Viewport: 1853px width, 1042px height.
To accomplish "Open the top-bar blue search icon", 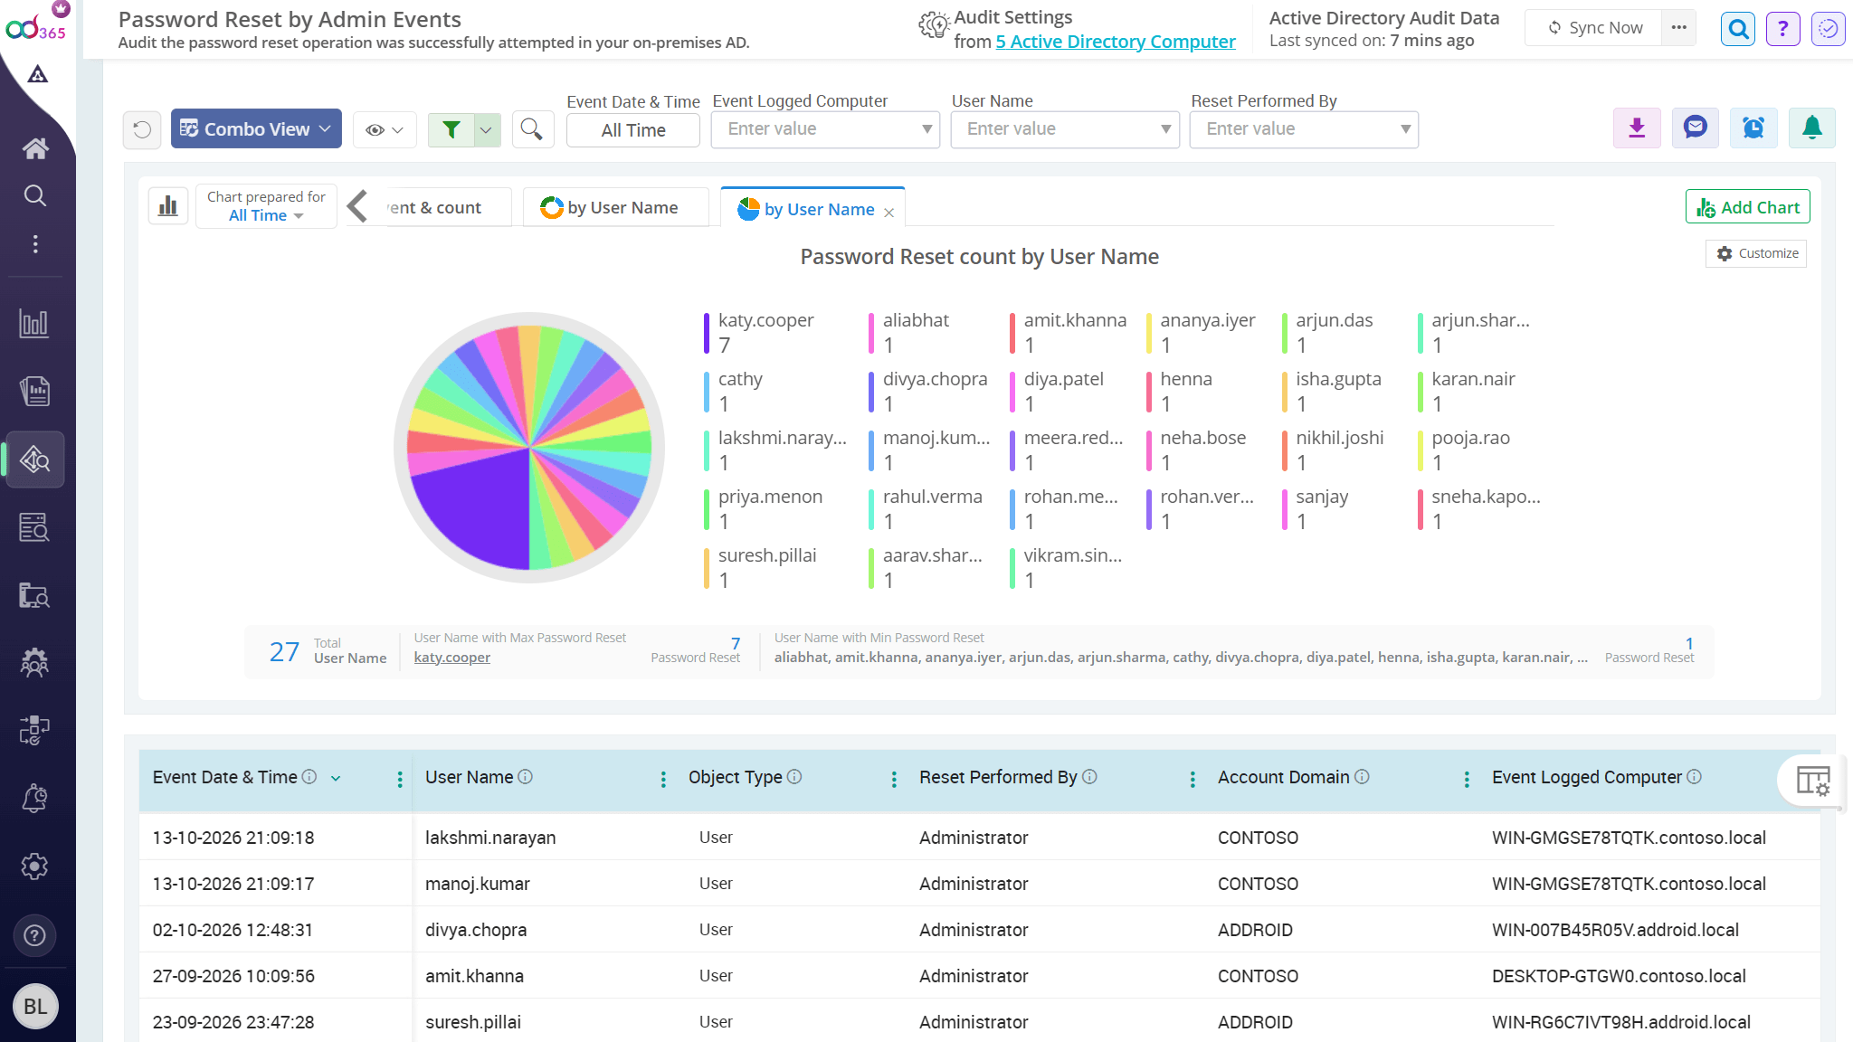I will pos(1738,29).
